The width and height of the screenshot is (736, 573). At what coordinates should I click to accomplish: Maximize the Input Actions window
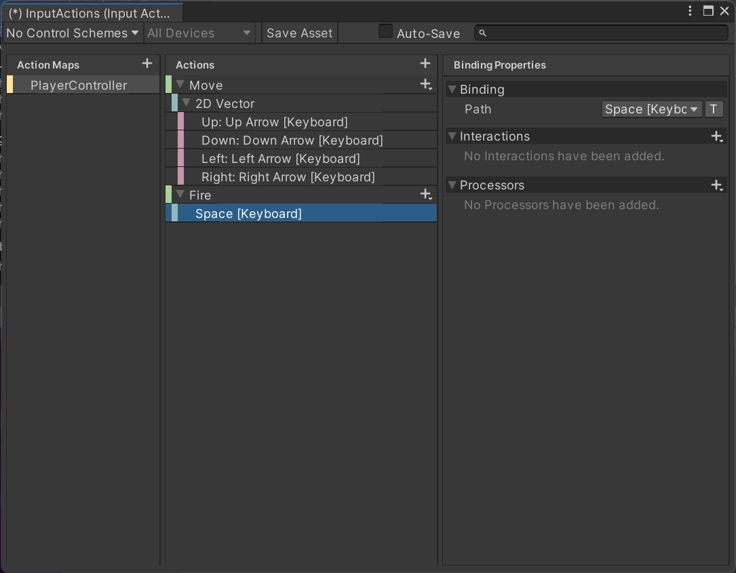(708, 11)
